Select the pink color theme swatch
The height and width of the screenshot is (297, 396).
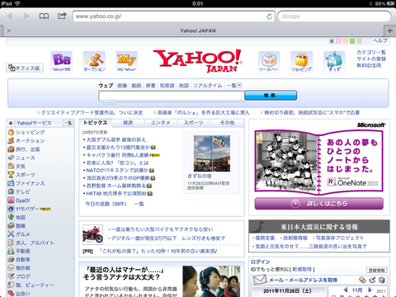point(338,41)
